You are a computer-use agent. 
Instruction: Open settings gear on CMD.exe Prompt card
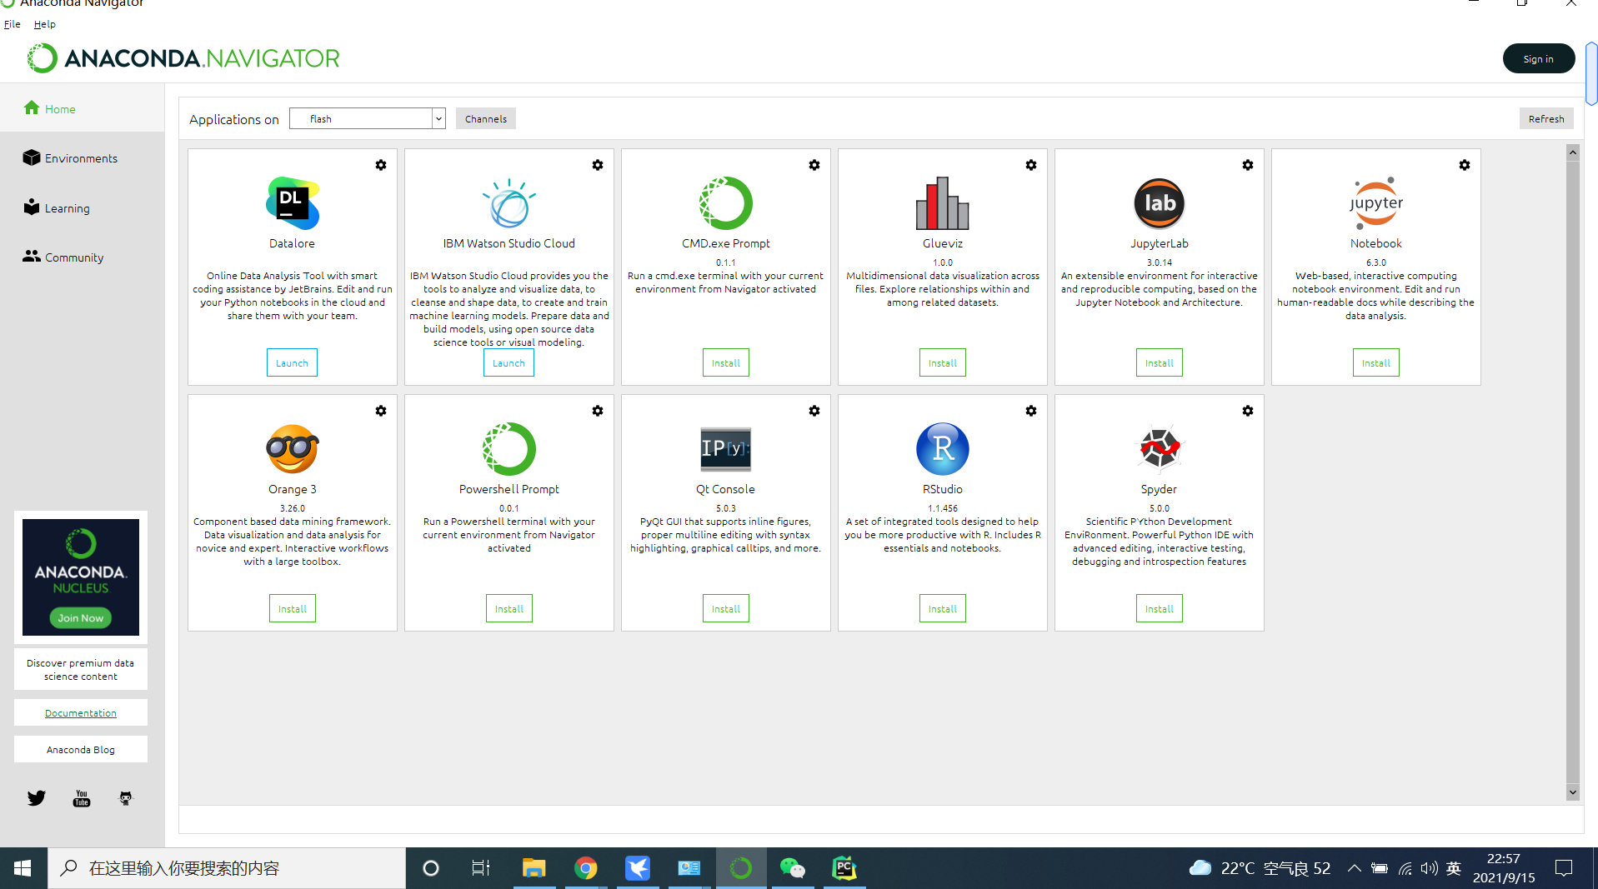tap(814, 165)
